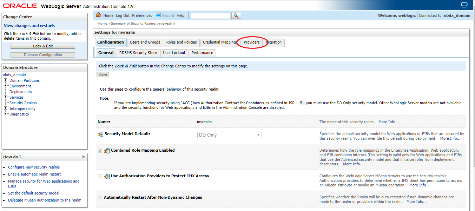Click the Record toolbar label

168,15
